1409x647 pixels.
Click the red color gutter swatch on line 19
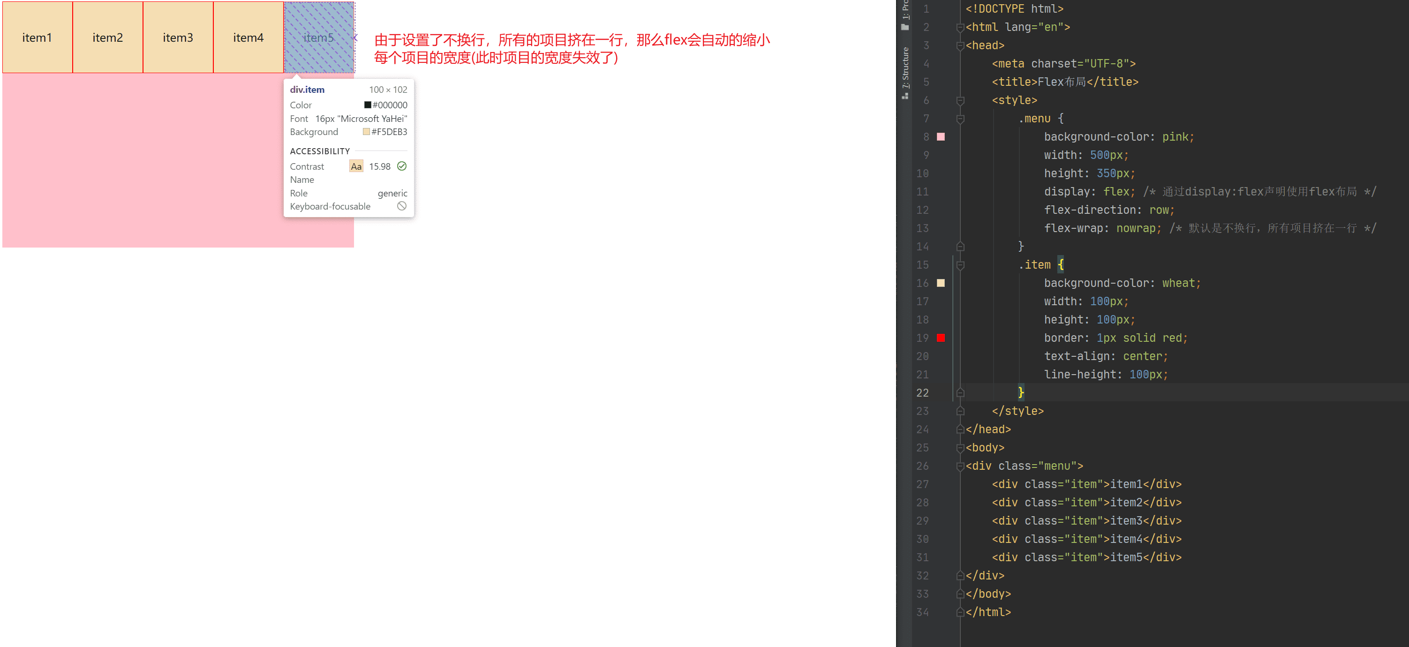point(941,338)
